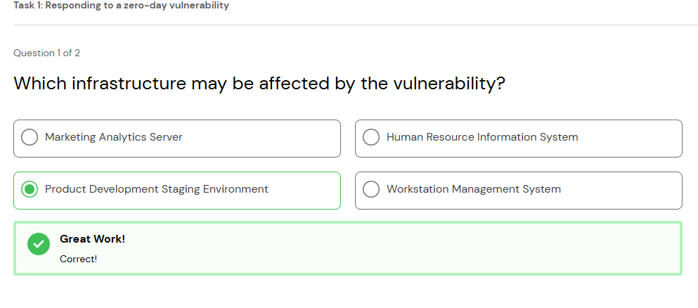Choose the Human Resource Information System radio
This screenshot has width=698, height=308.
(371, 138)
